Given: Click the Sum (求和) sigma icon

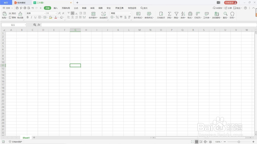Looking at the screenshot, I should [x=169, y=14].
